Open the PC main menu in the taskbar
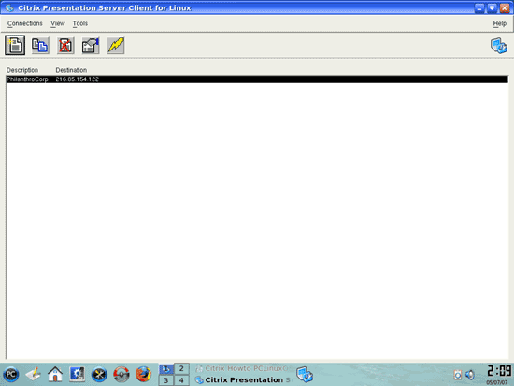This screenshot has width=514, height=386. (x=11, y=374)
